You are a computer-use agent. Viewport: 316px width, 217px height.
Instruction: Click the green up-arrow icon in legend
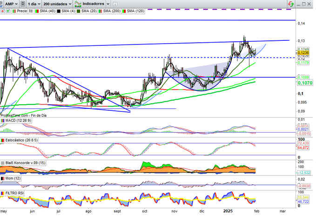pyautogui.click(x=7, y=10)
